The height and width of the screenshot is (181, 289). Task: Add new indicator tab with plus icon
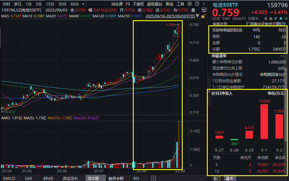coord(153,178)
